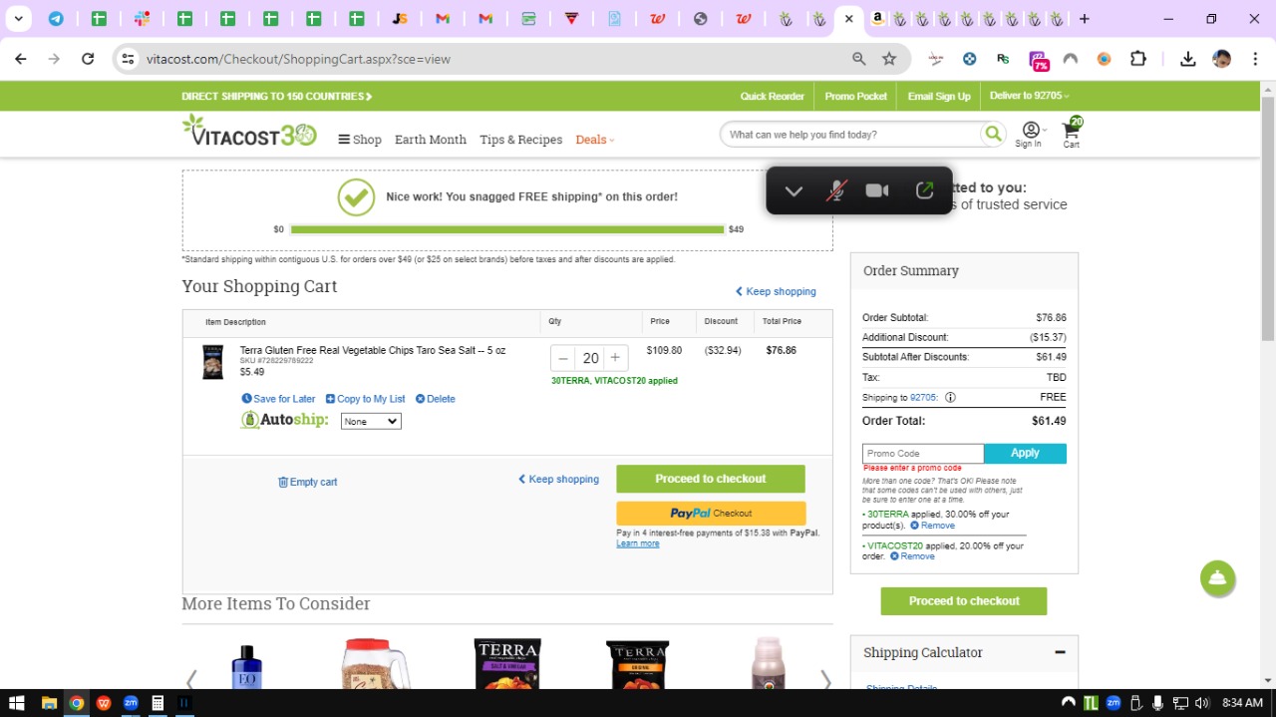Click the green search magnifier button

tap(993, 134)
